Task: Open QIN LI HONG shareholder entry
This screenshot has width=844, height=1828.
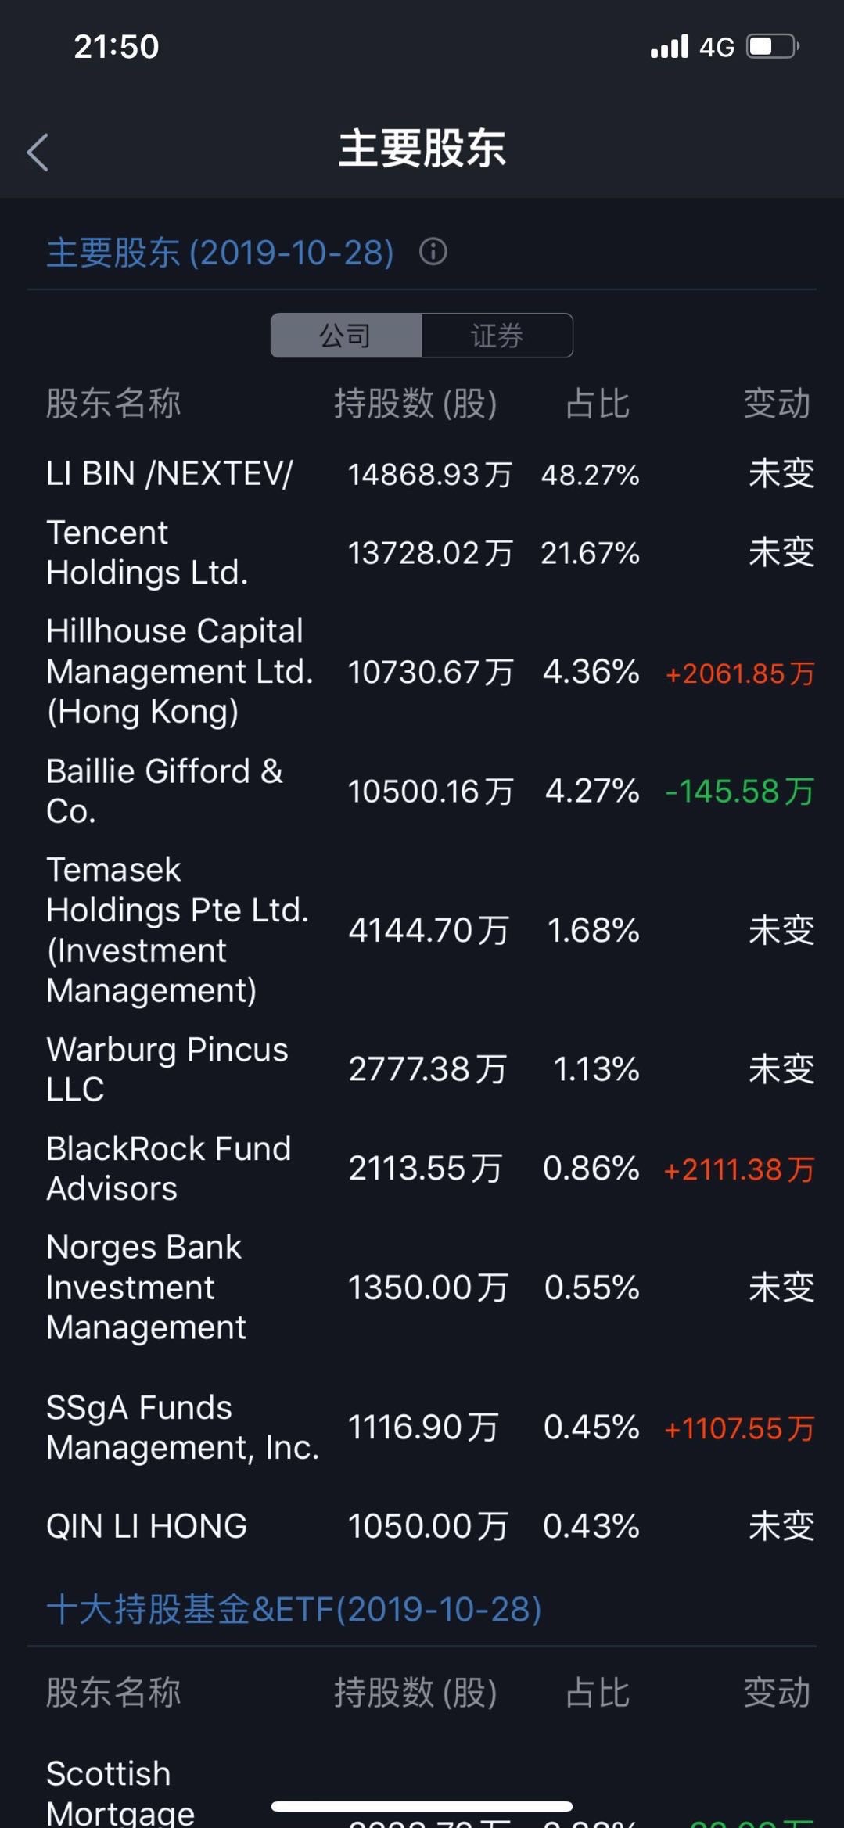Action: tap(422, 1526)
